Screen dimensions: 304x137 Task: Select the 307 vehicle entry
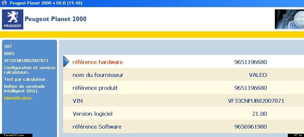coord(8,47)
